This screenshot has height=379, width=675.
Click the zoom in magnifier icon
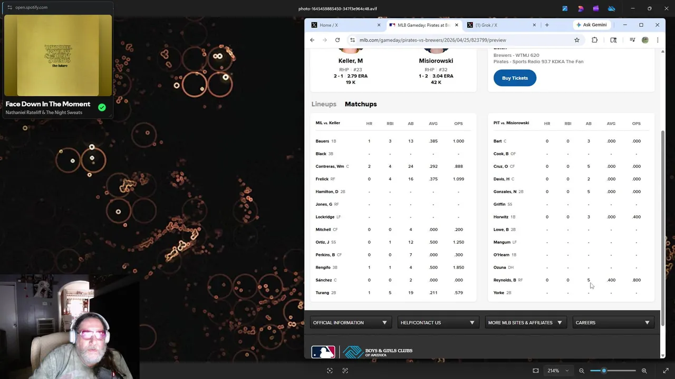pyautogui.click(x=644, y=371)
